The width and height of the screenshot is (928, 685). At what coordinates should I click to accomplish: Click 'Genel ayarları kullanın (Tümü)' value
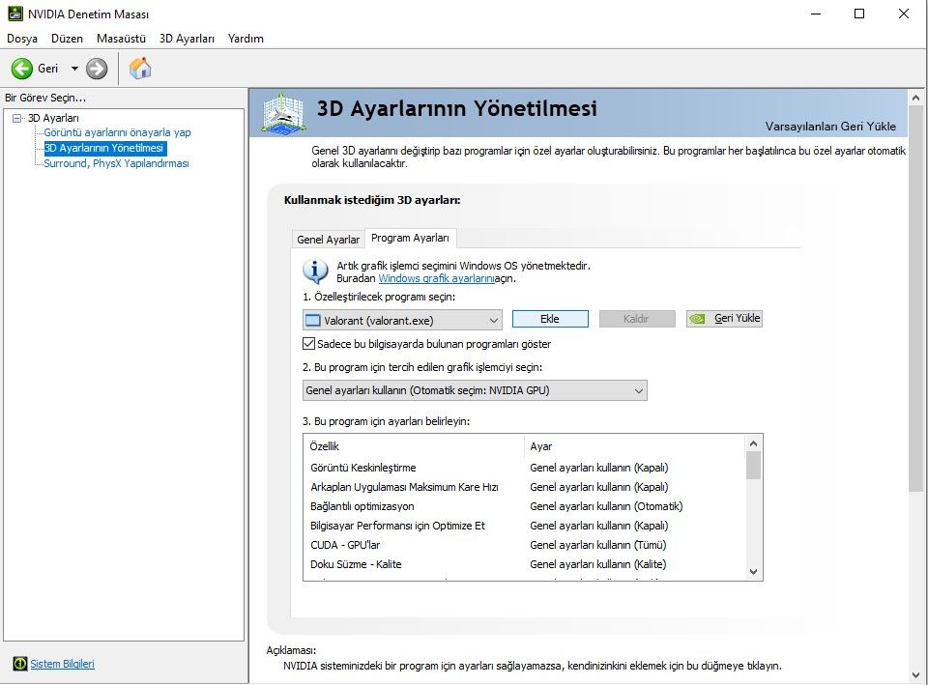pos(597,545)
